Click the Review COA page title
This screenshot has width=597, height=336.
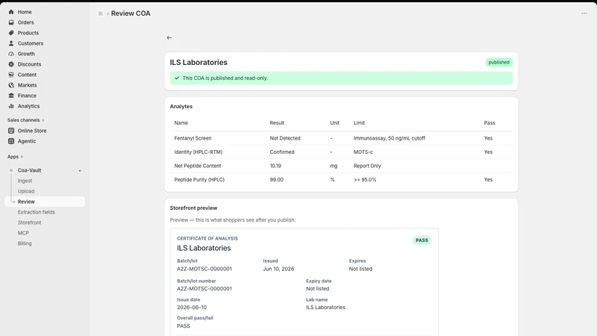click(131, 13)
